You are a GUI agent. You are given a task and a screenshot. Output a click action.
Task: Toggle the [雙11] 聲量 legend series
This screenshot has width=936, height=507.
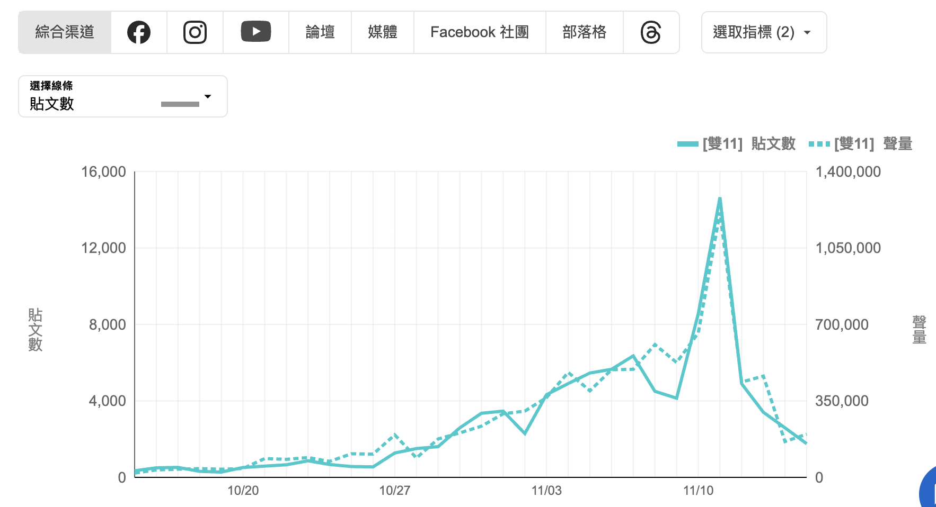861,143
